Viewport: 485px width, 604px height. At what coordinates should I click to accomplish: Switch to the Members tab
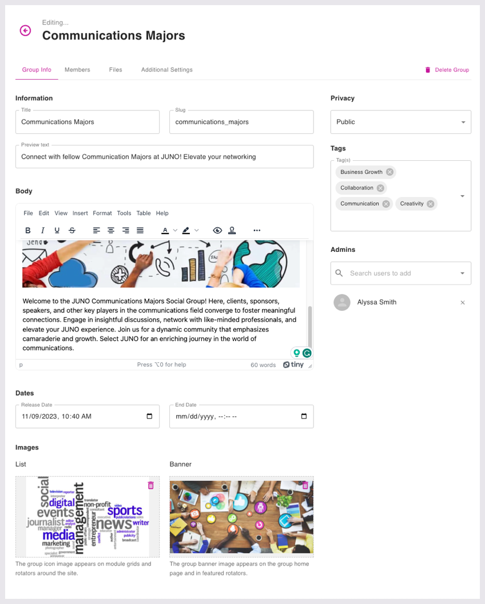tap(77, 70)
